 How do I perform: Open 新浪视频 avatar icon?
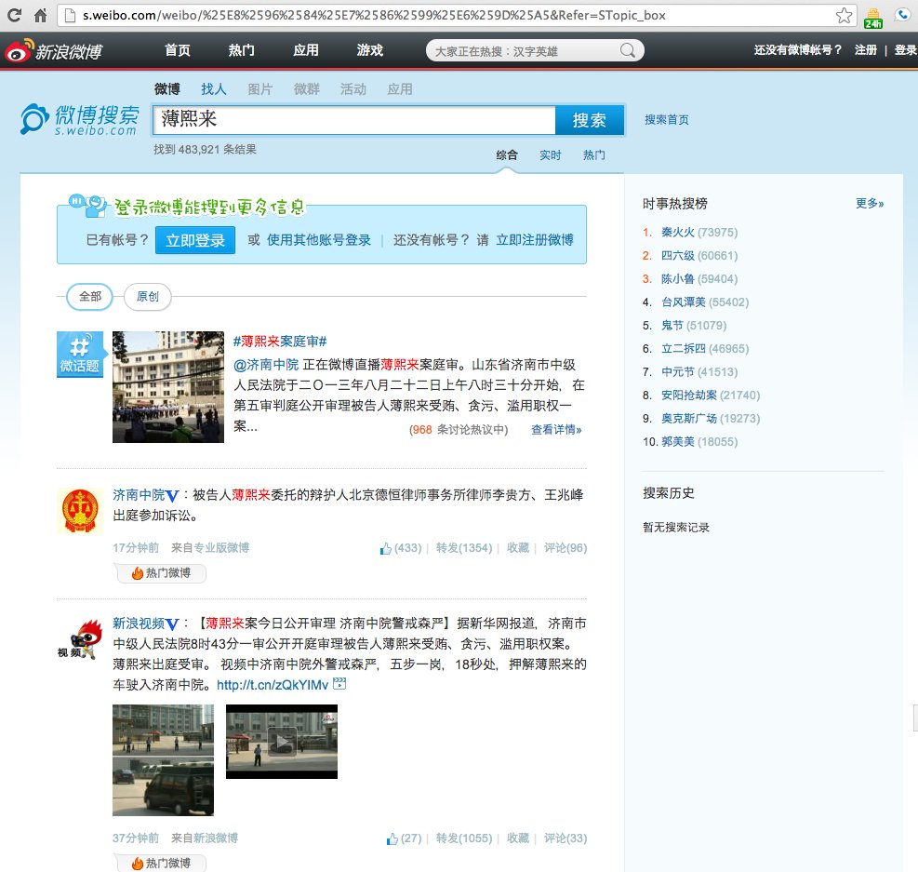coord(79,637)
